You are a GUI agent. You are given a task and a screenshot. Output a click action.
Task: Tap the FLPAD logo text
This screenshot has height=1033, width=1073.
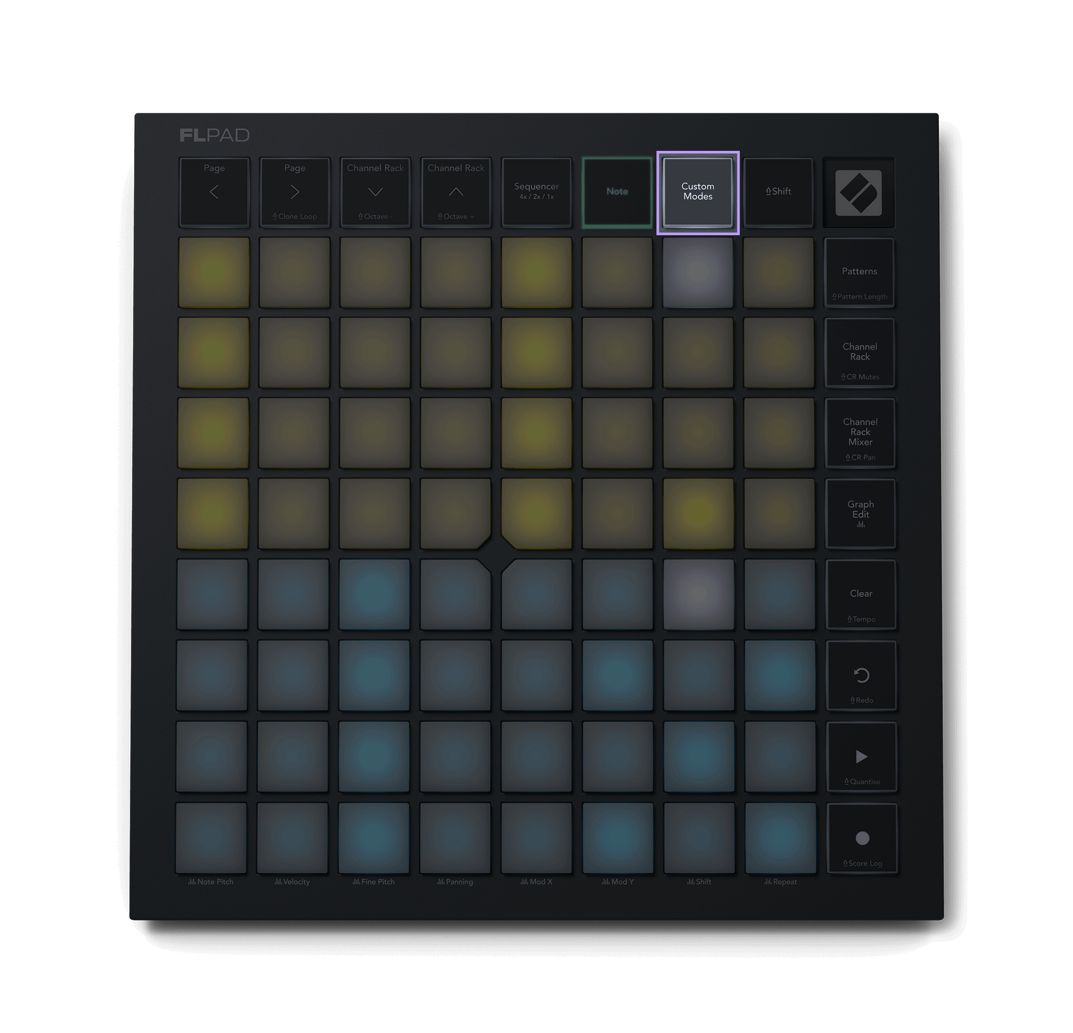click(215, 135)
